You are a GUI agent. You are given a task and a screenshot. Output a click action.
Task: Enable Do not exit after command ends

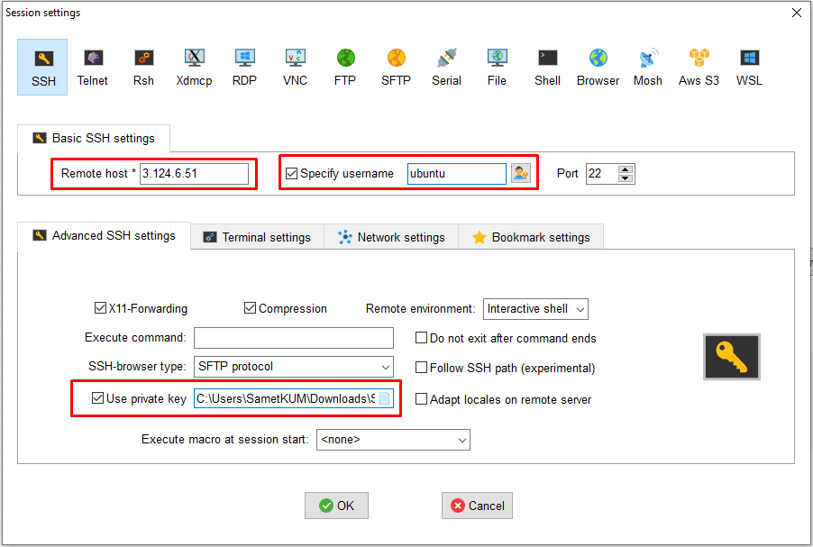coord(421,338)
